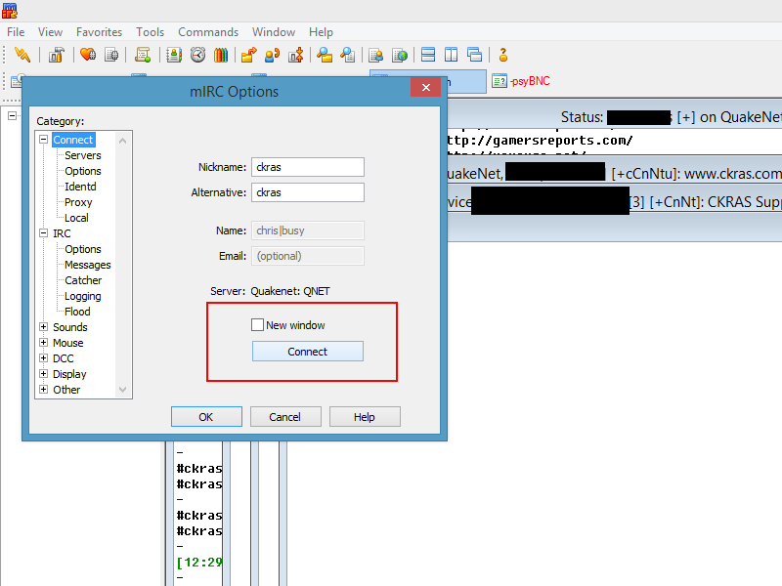Open the Scripts Editor scroll icon
This screenshot has width=782, height=586.
pos(143,55)
